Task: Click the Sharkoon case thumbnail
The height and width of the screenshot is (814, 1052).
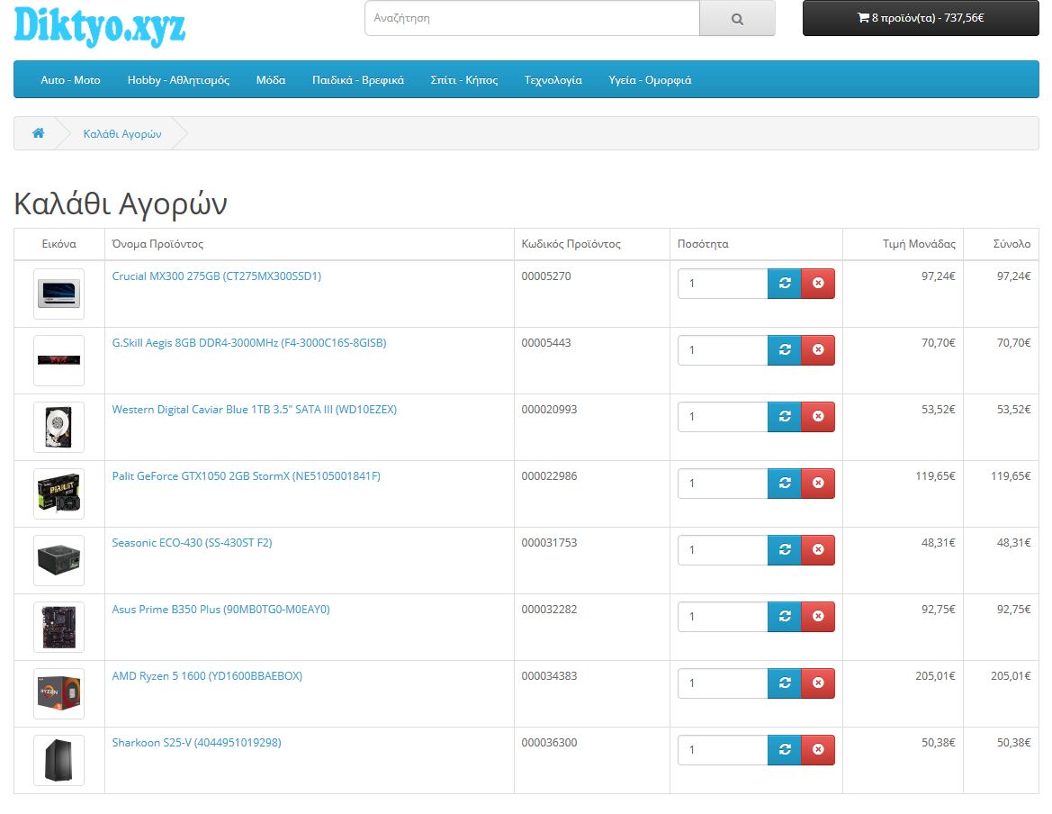Action: (59, 760)
